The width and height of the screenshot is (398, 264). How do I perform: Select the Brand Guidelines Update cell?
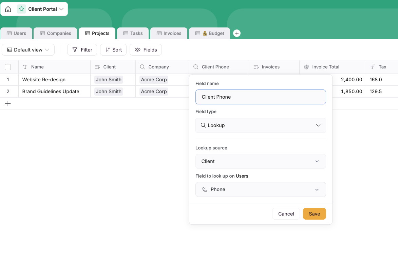[x=54, y=92]
